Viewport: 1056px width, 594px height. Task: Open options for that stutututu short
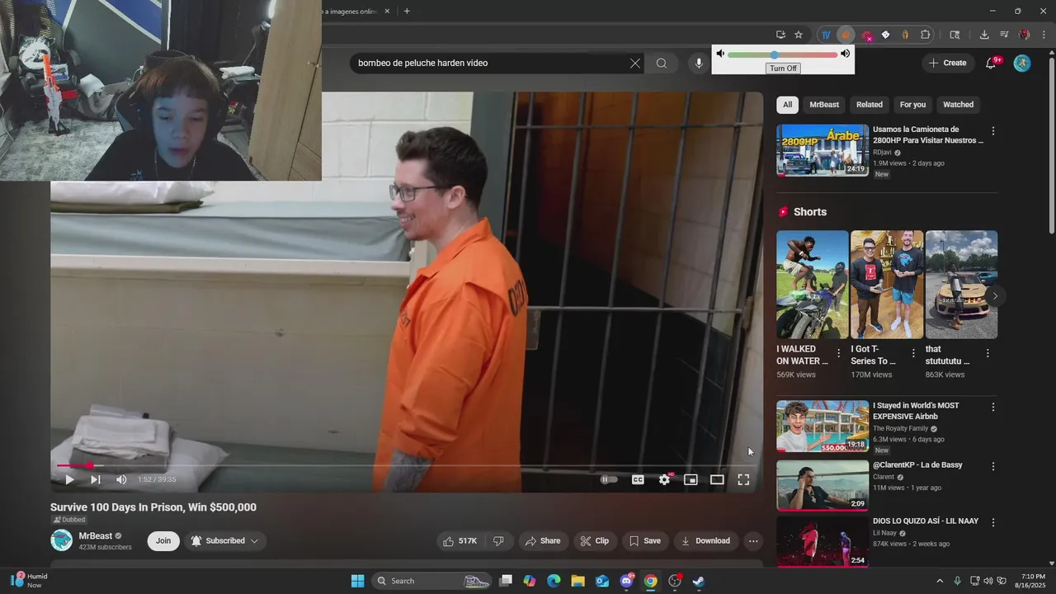(988, 353)
